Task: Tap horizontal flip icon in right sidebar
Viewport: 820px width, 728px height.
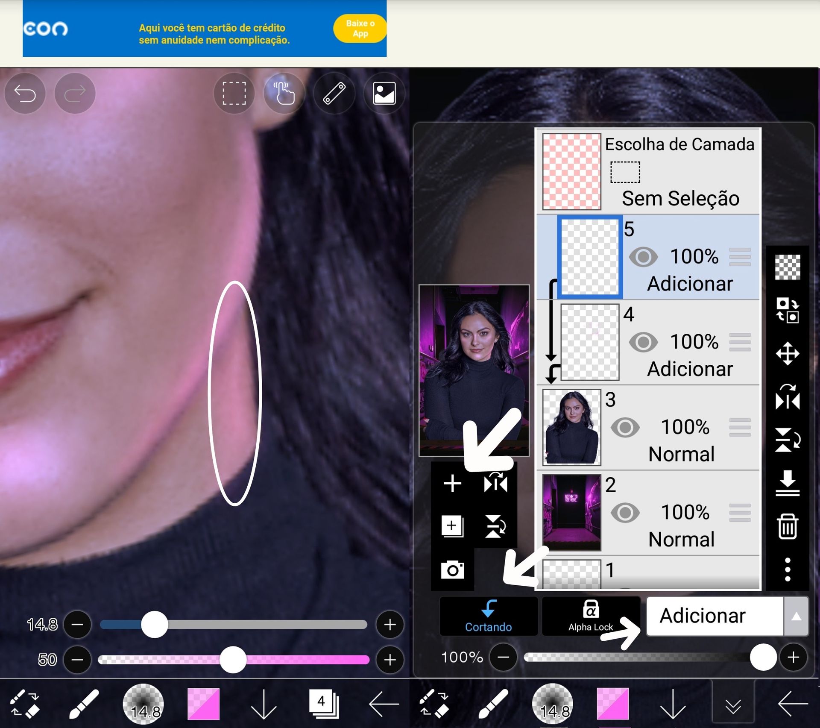Action: pyautogui.click(x=787, y=398)
